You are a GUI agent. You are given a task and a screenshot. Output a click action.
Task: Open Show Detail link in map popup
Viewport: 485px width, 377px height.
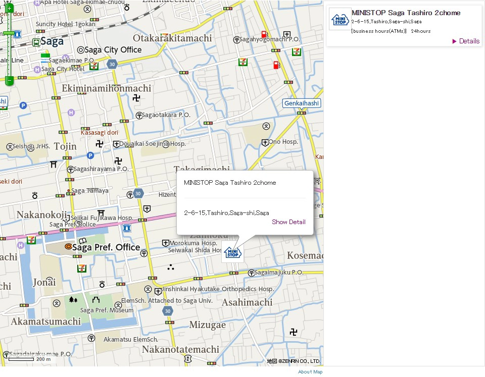coord(288,222)
